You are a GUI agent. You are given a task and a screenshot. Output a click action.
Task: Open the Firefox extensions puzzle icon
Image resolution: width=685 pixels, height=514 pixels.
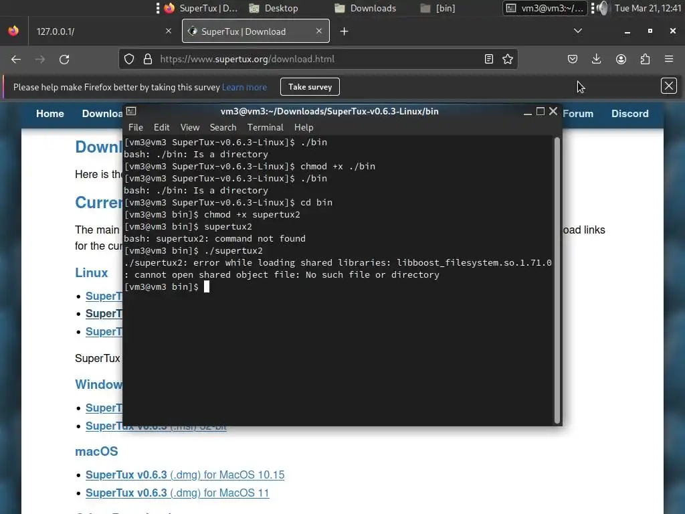(x=645, y=59)
